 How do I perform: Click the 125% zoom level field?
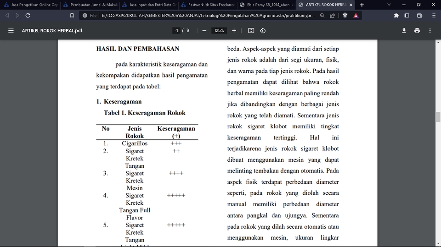pyautogui.click(x=219, y=31)
